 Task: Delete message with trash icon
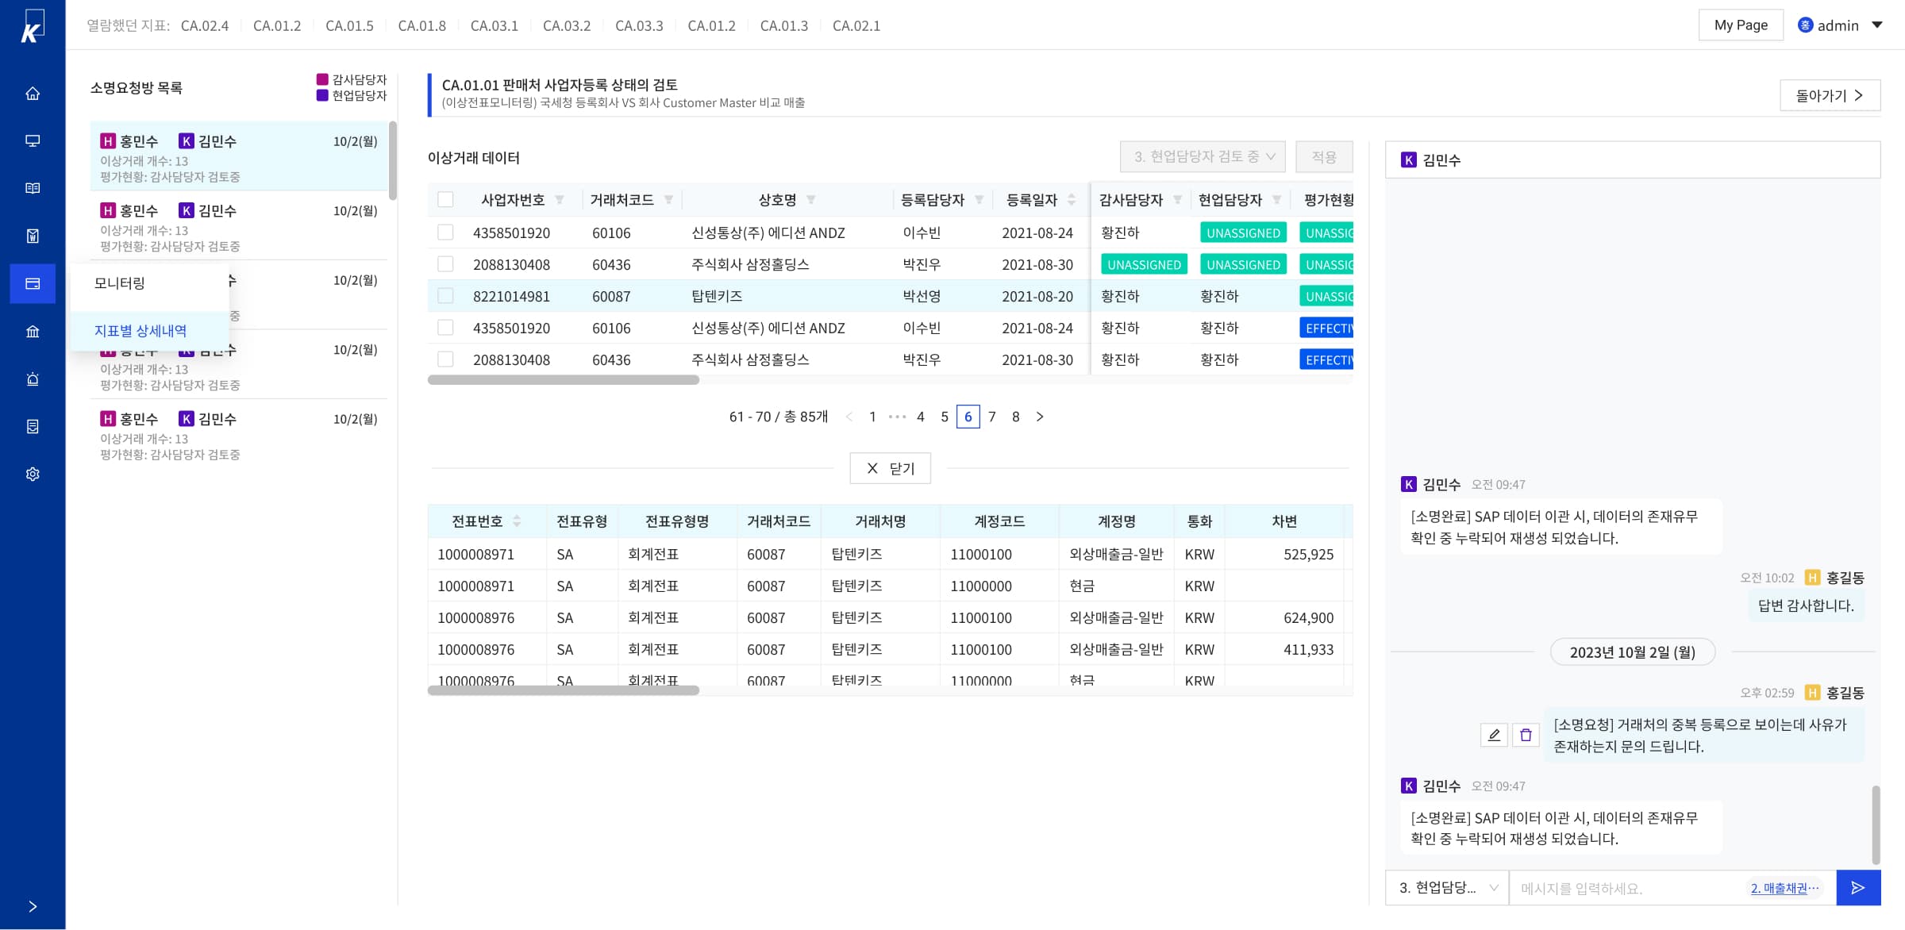coord(1526,735)
